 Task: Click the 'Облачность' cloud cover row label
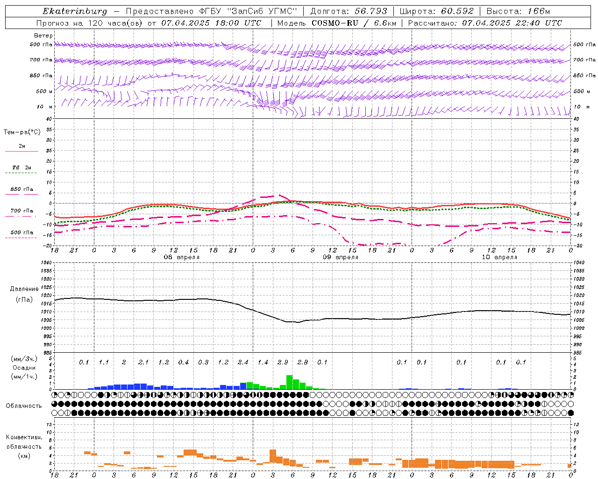(x=24, y=406)
